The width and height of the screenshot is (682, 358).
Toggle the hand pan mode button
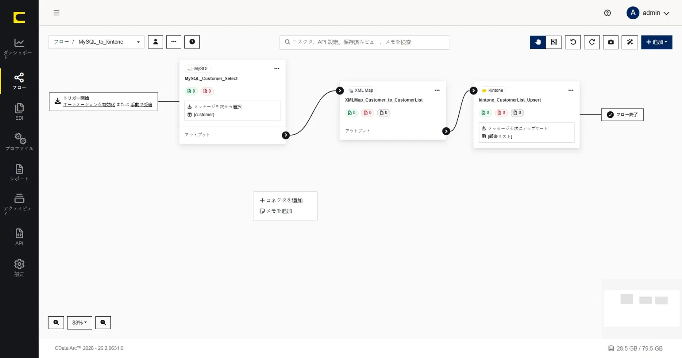pyautogui.click(x=538, y=42)
